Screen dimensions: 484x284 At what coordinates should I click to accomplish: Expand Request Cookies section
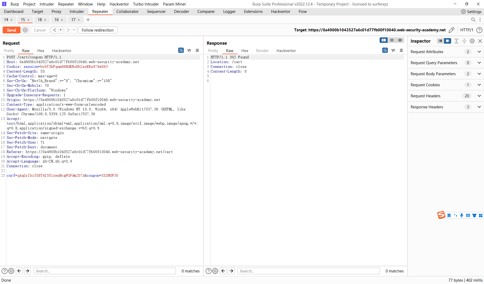[x=446, y=85]
